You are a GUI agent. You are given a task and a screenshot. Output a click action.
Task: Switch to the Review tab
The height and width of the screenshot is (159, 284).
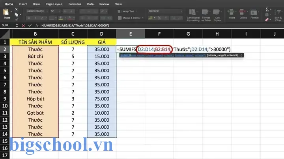pos(104,4)
